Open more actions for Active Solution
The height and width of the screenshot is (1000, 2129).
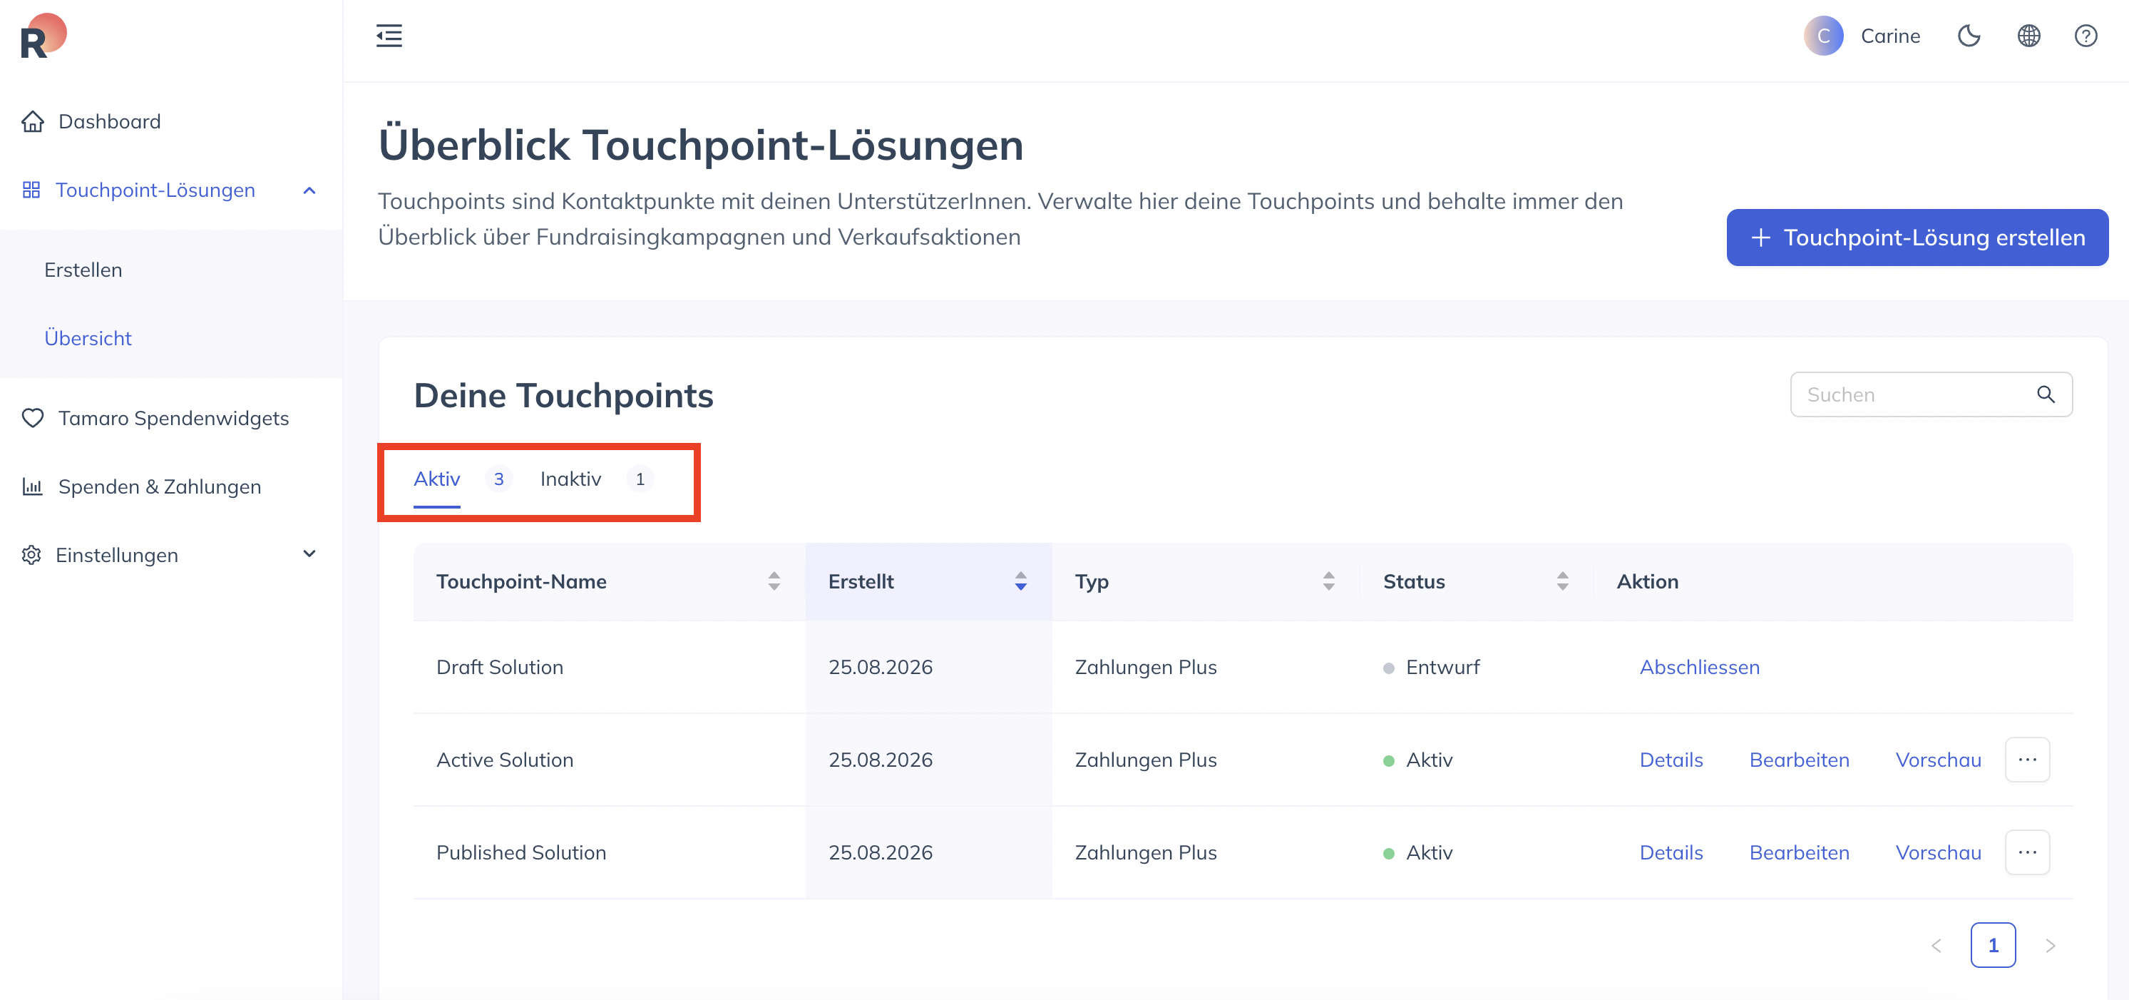(x=2027, y=760)
